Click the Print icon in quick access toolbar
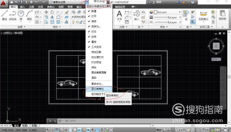The image size is (231, 132). point(31,2)
